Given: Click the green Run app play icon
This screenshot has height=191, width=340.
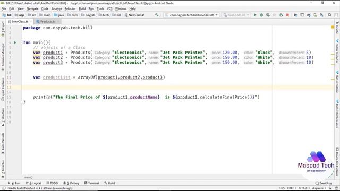Looking at the screenshot, I should tap(255, 15).
